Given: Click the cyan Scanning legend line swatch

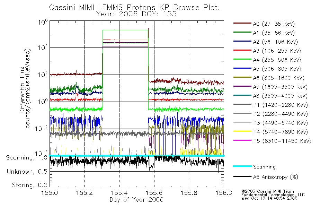Looking at the screenshot, I should (x=242, y=166).
